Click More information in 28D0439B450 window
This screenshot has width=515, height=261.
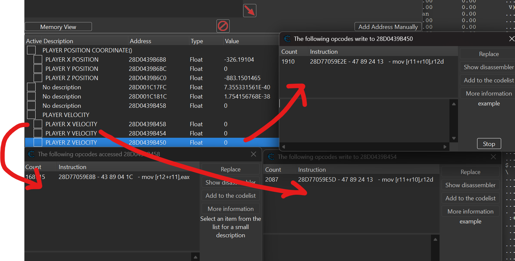489,94
